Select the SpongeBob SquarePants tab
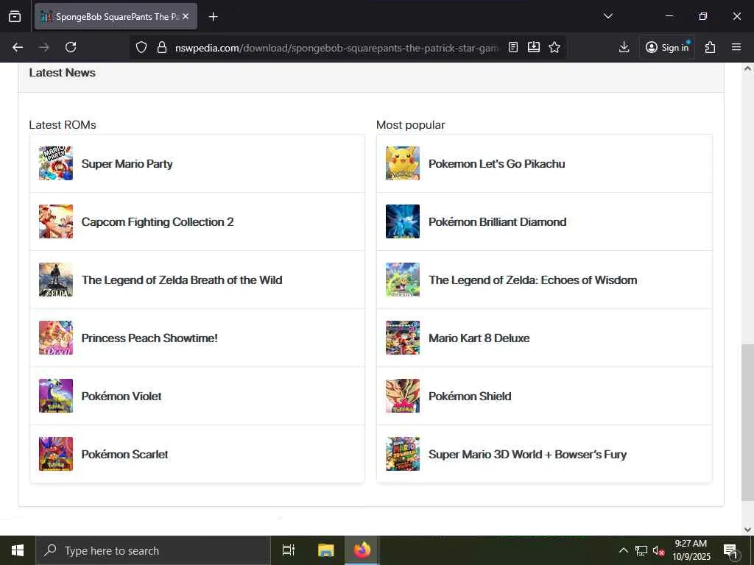The image size is (754, 565). pyautogui.click(x=116, y=16)
